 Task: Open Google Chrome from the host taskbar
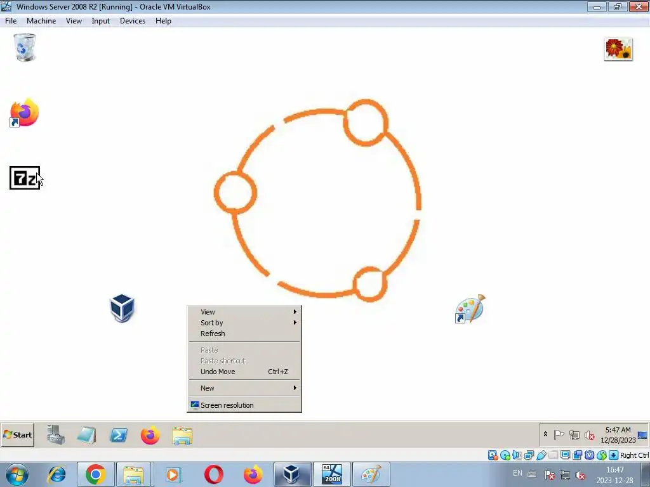[x=96, y=474]
